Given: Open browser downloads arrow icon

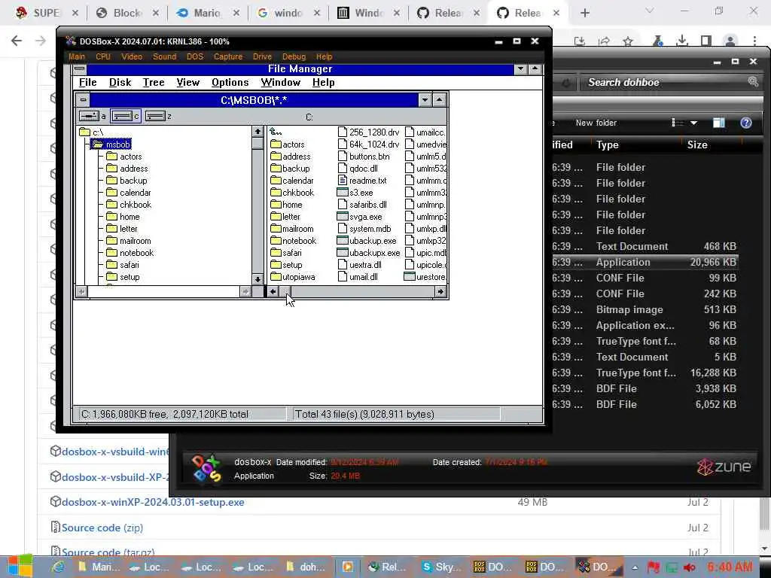Looking at the screenshot, I should click(x=682, y=41).
